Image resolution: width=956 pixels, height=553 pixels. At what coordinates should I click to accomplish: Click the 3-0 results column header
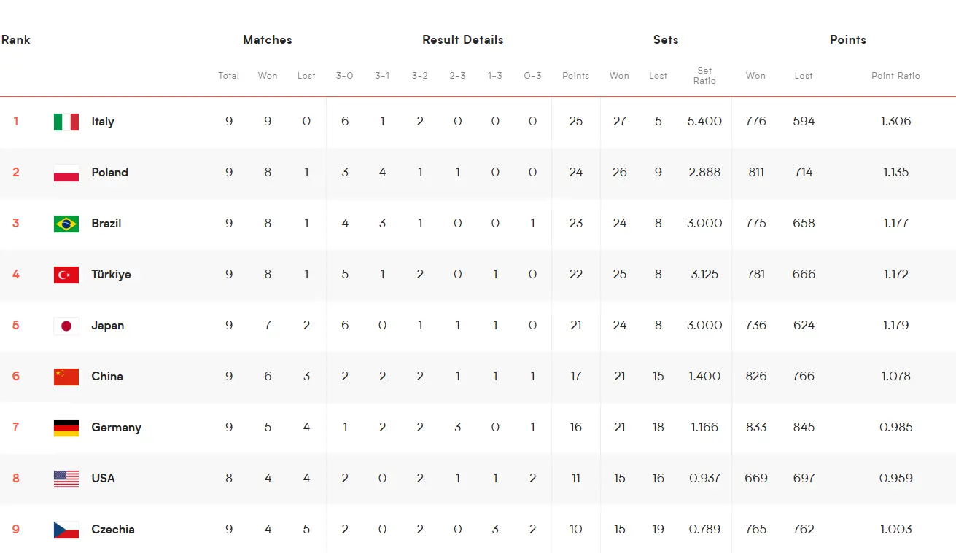tap(345, 76)
